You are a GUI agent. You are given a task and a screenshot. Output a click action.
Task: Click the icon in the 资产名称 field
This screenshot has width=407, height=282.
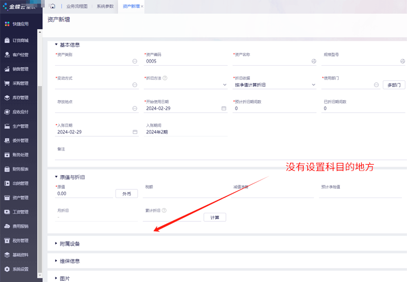(x=314, y=61)
